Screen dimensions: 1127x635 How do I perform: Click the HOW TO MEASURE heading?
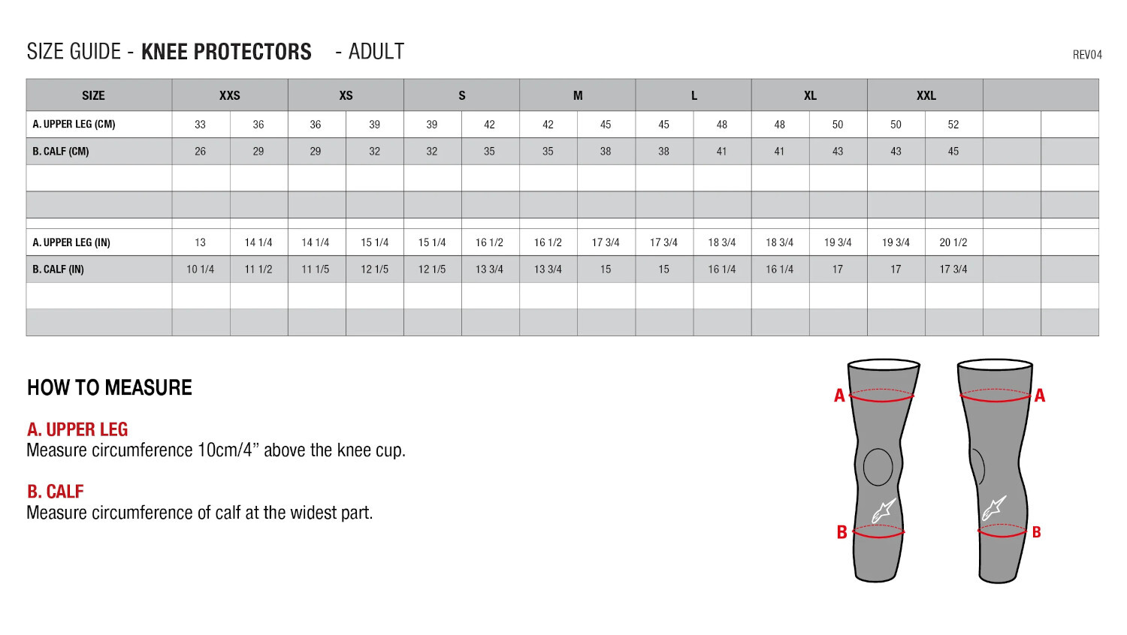coord(110,387)
